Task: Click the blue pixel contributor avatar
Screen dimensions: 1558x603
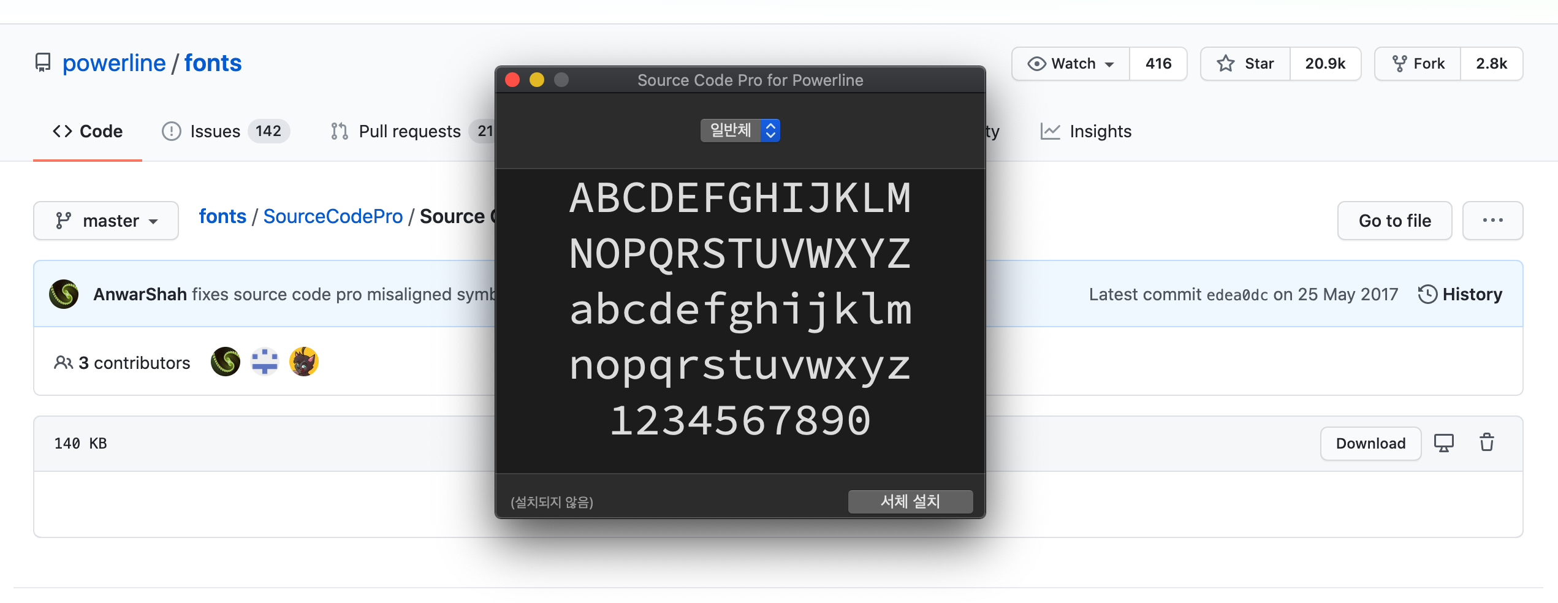Action: [x=265, y=362]
